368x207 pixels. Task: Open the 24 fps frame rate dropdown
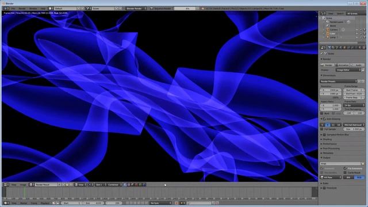[354, 105]
